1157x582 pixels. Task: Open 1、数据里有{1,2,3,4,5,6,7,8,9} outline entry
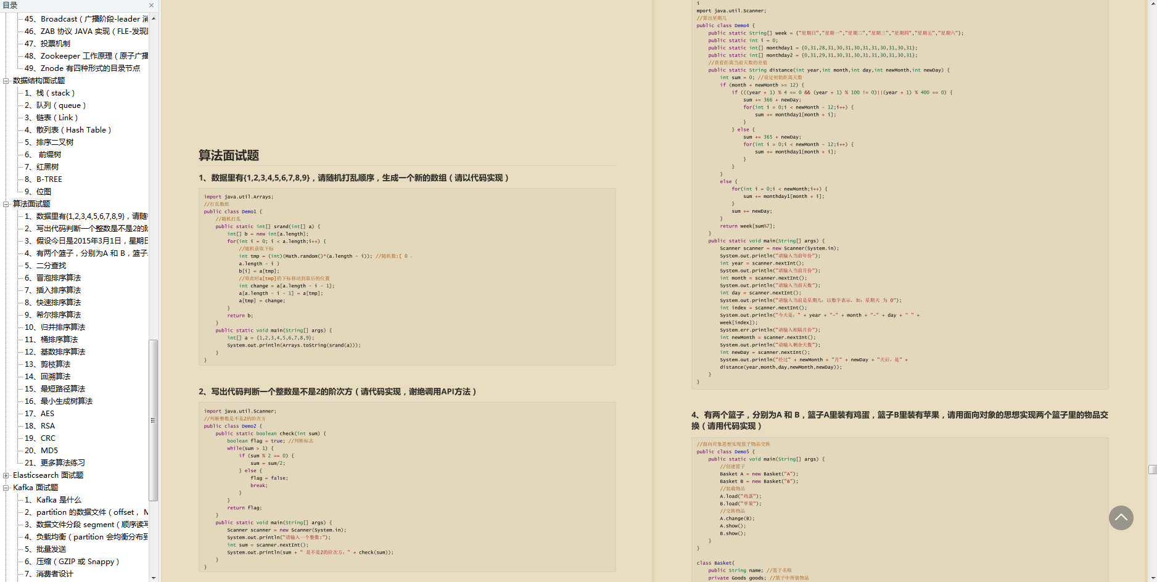tap(86, 216)
